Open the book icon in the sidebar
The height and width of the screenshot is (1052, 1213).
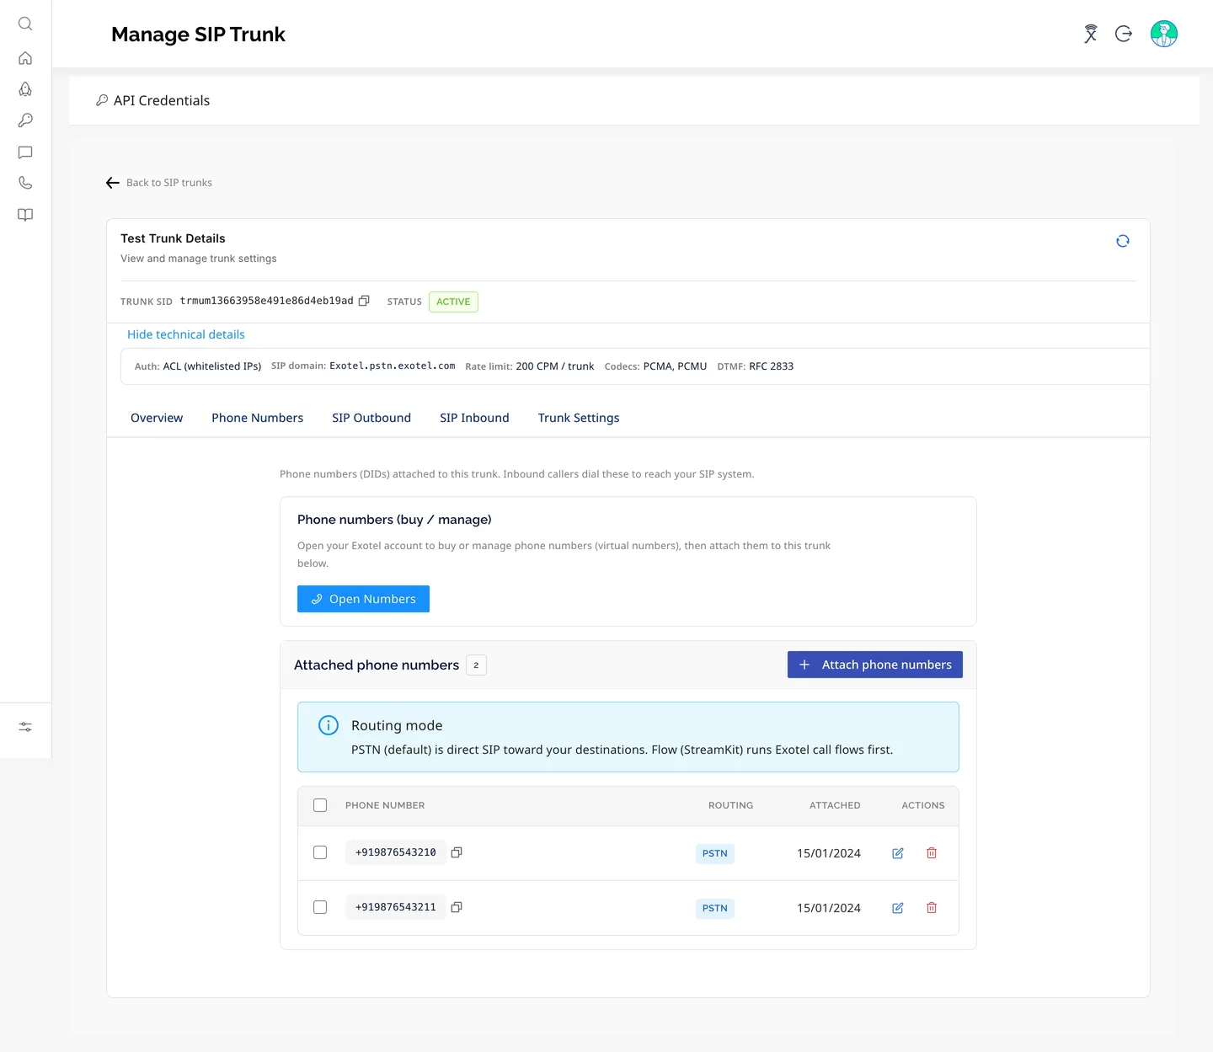pyautogui.click(x=25, y=215)
